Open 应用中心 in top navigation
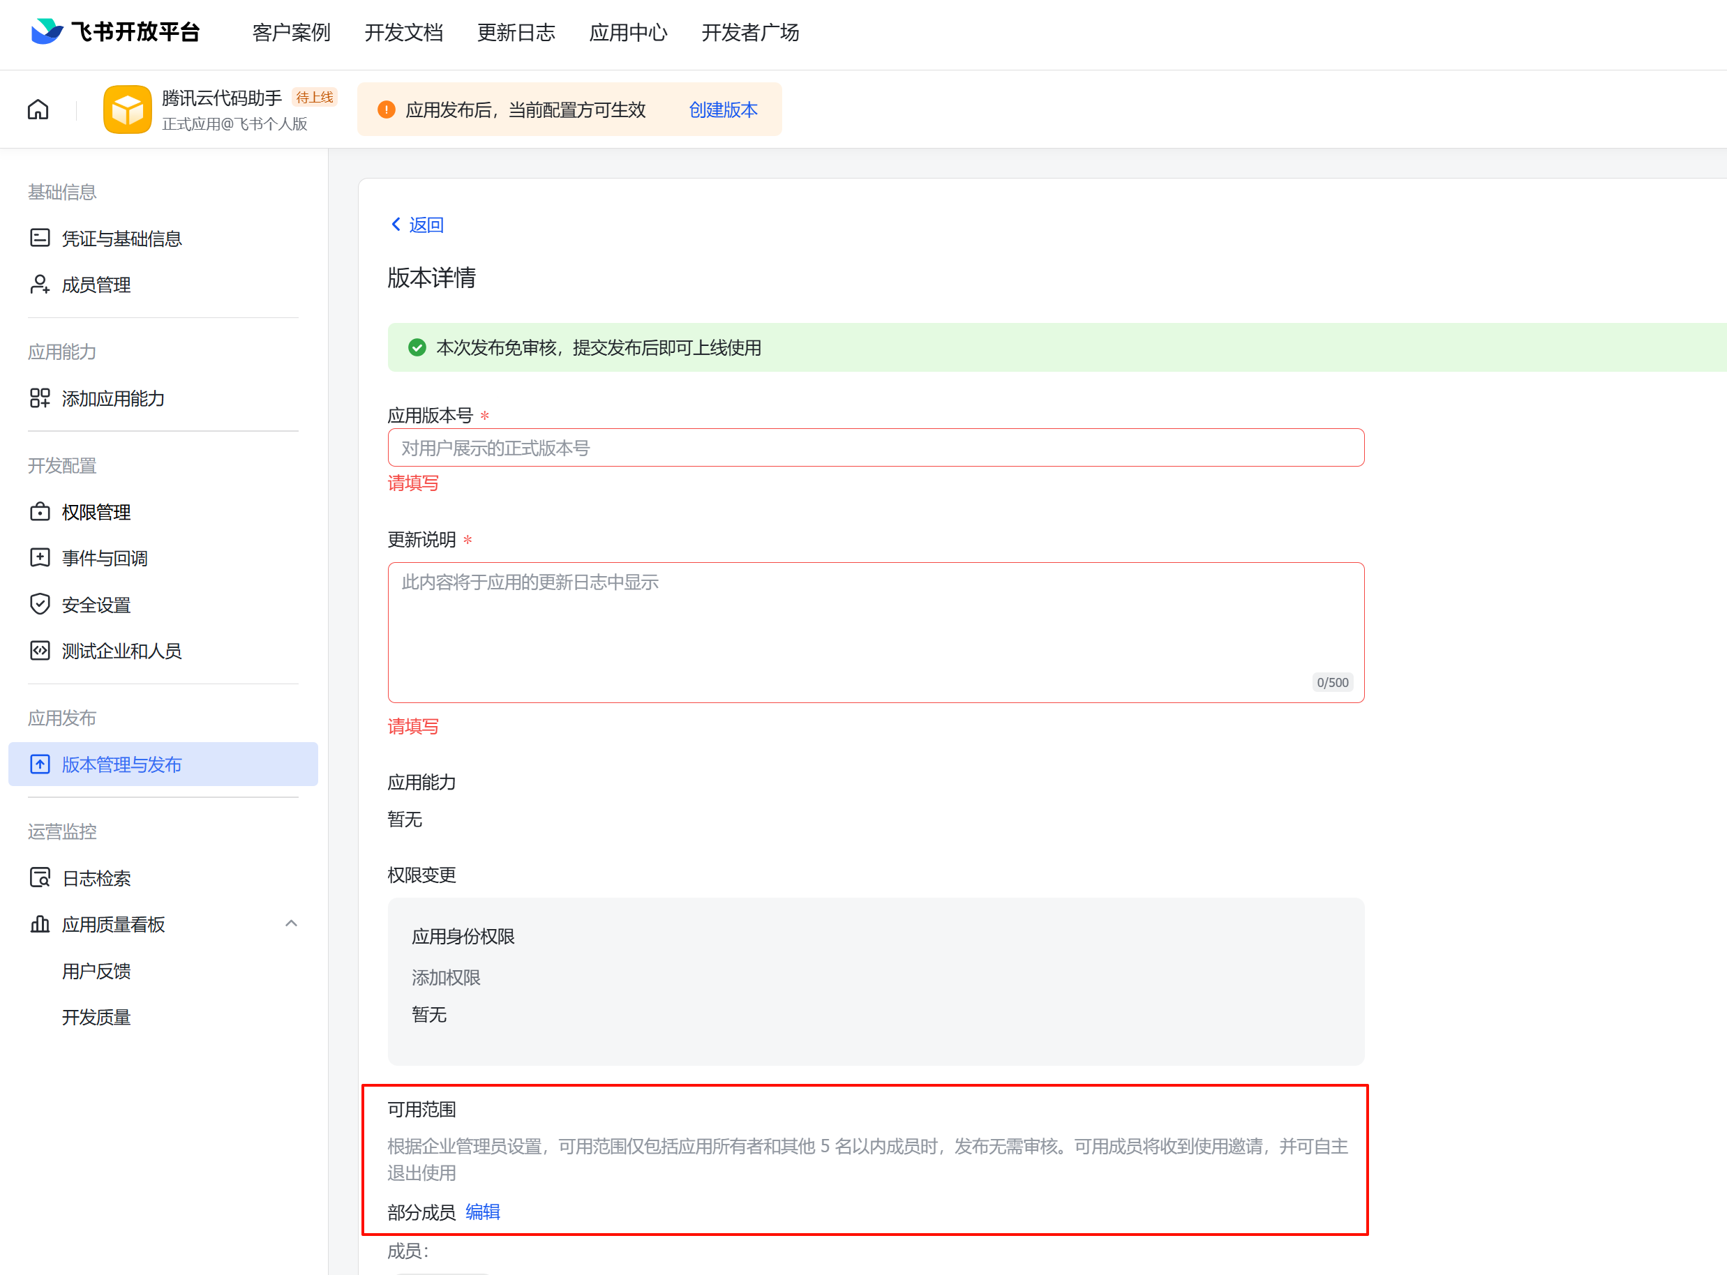The image size is (1727, 1275). pyautogui.click(x=627, y=32)
